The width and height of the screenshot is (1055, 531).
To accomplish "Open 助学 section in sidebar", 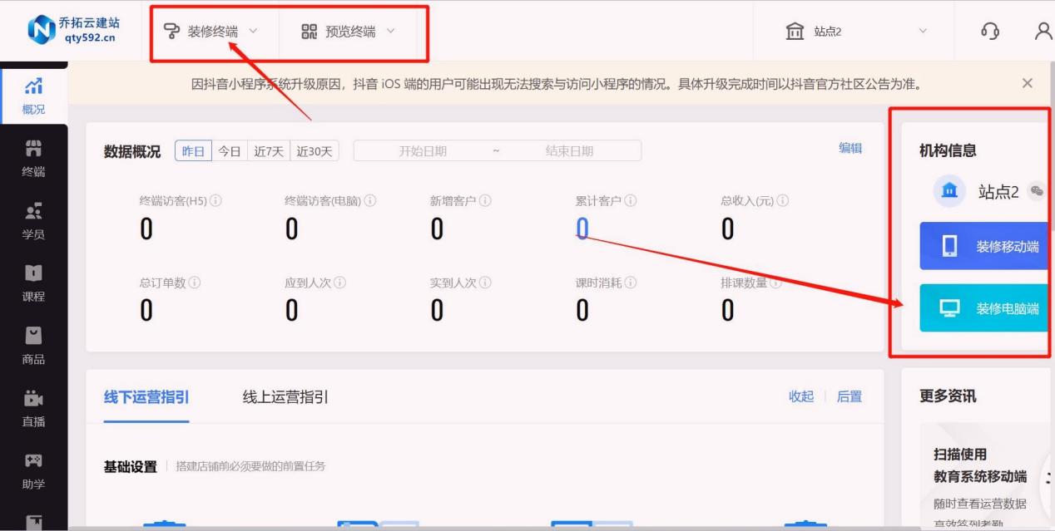I will 33,470.
